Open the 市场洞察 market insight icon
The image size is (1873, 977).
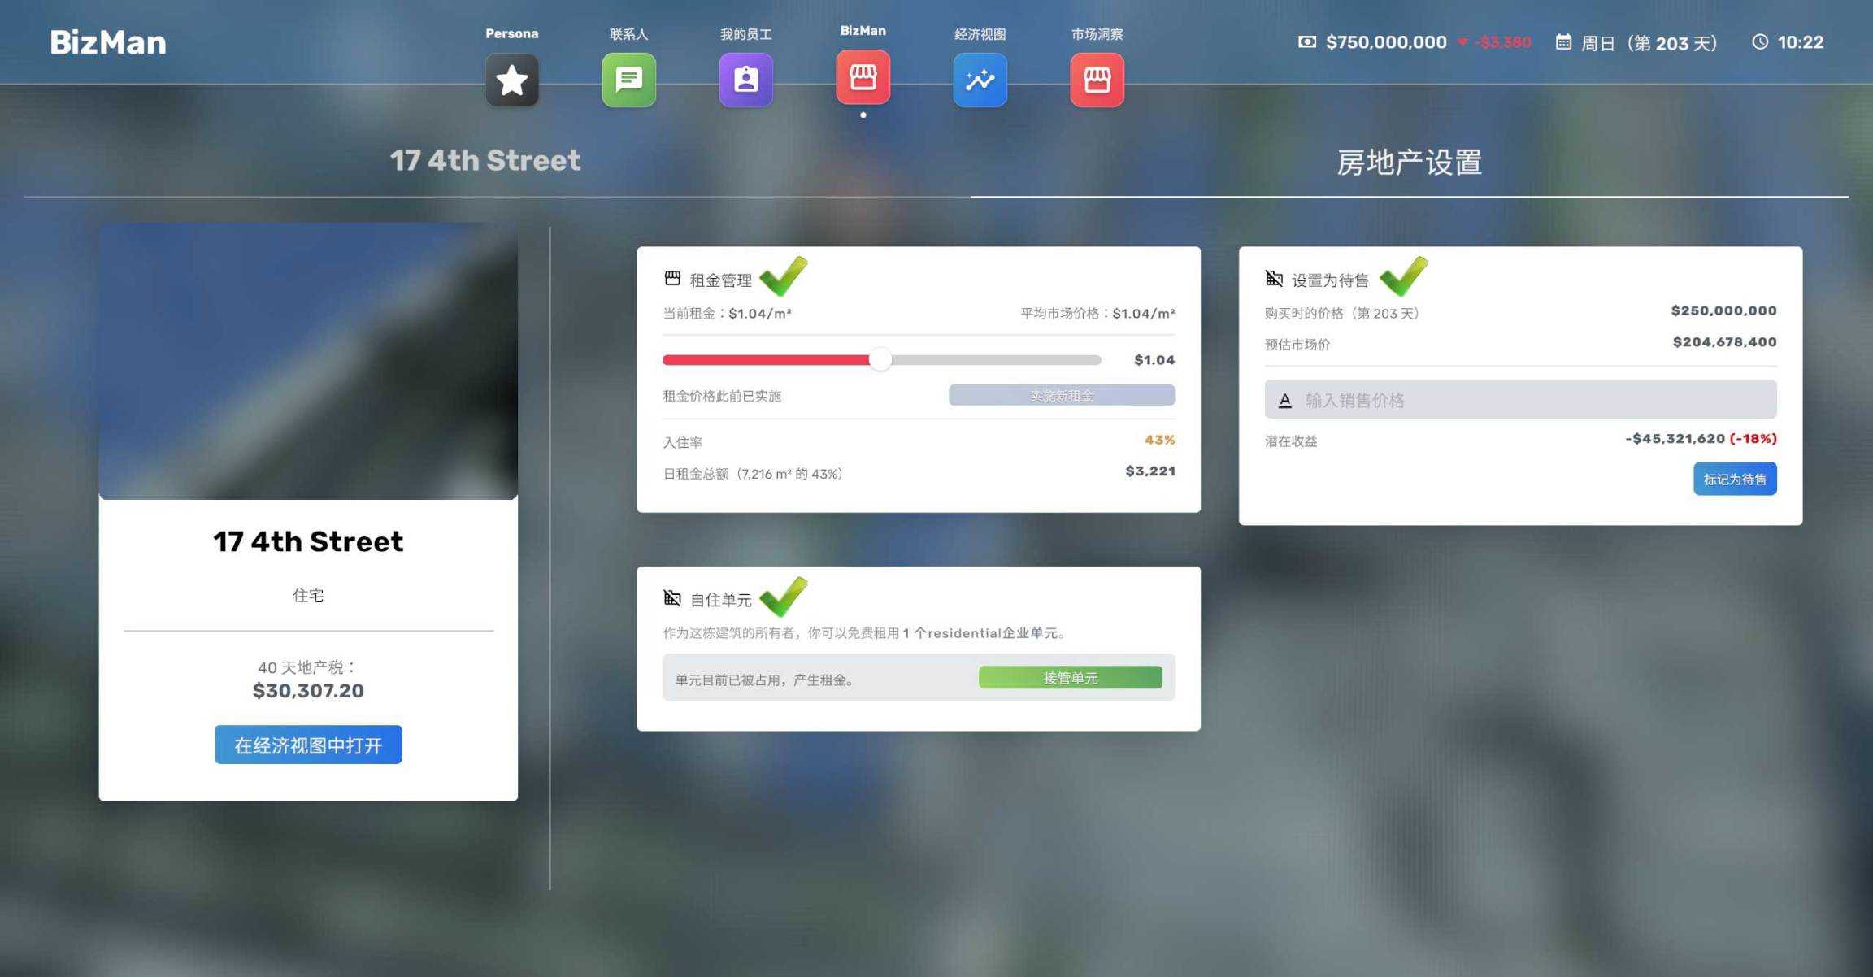[x=1097, y=80]
